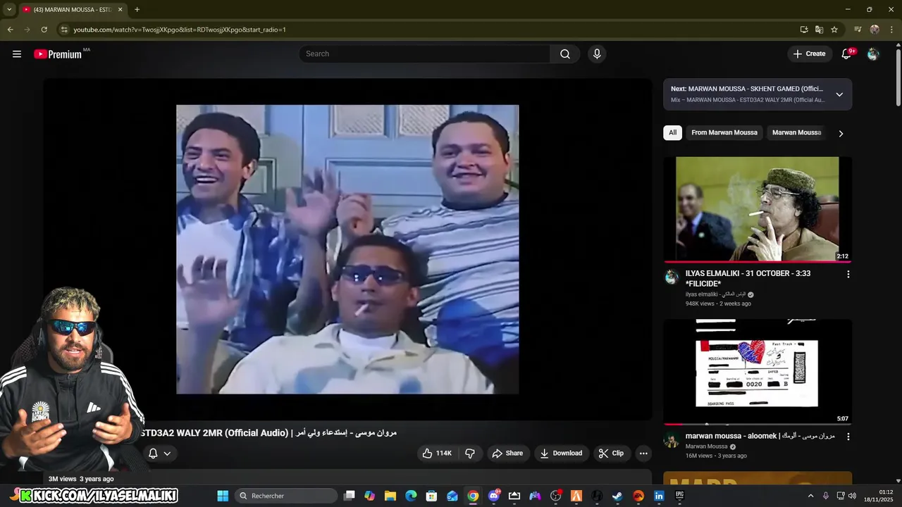
Task: Open LinkedIn from taskbar
Action: tap(659, 496)
